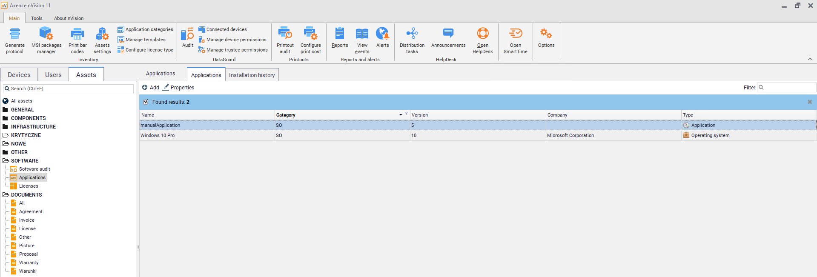This screenshot has width=817, height=277.
Task: Toggle the Found results checkbox
Action: [x=146, y=102]
